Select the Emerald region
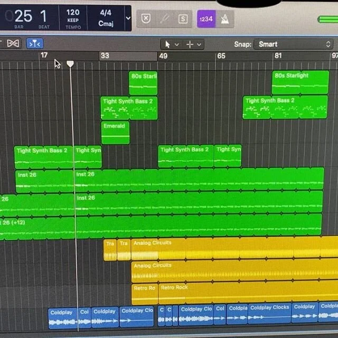 (x=115, y=133)
